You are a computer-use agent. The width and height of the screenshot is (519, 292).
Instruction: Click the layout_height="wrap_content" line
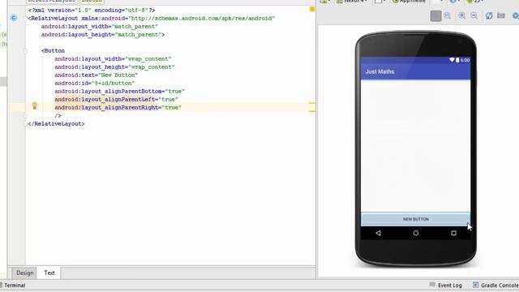(114, 67)
